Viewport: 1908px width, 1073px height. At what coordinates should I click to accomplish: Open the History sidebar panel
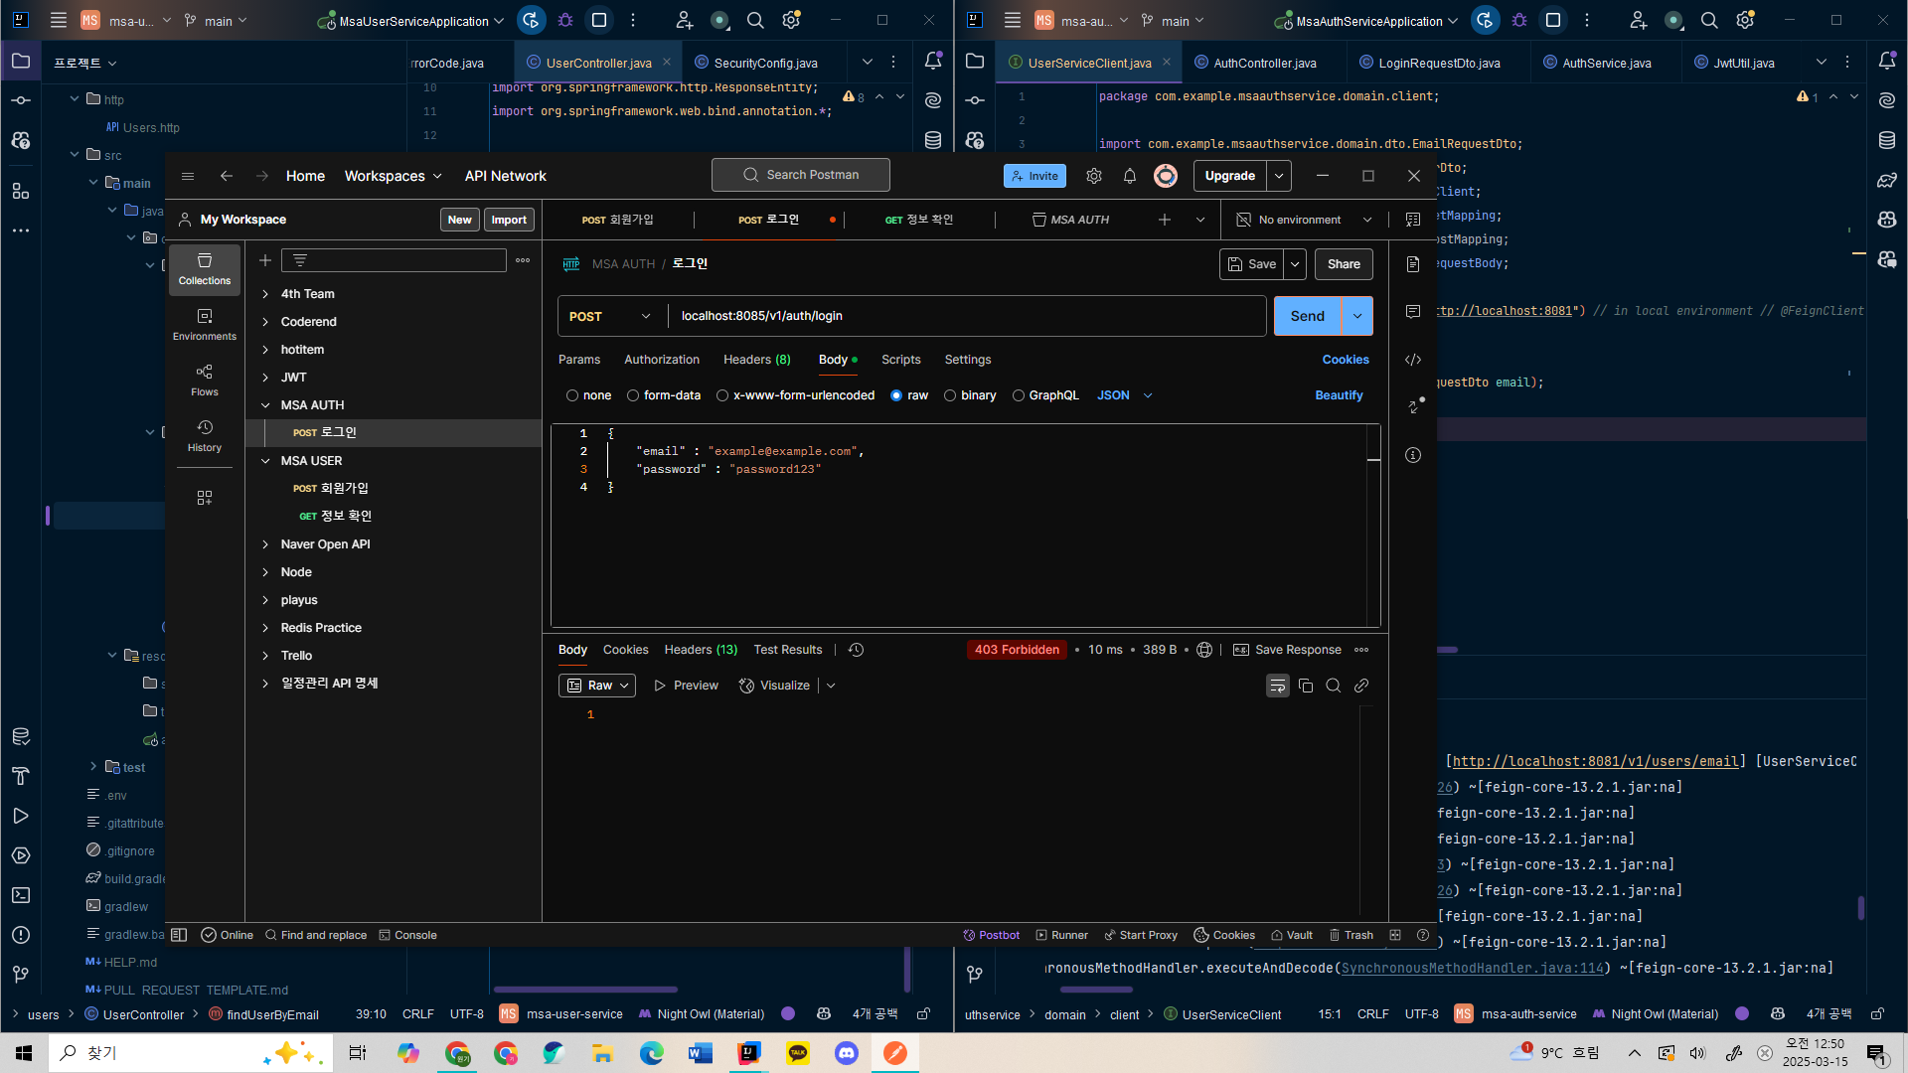click(x=204, y=435)
